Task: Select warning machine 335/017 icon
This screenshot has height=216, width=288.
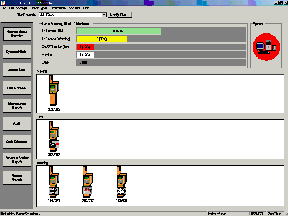Action: 88,182
